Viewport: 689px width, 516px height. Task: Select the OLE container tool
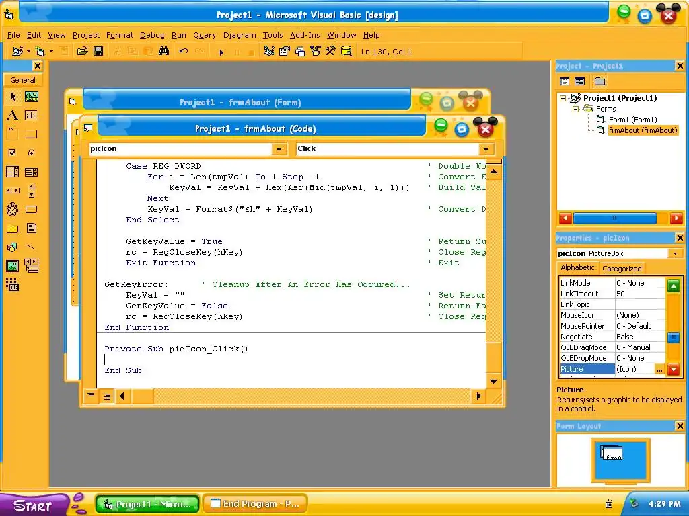[x=13, y=285]
